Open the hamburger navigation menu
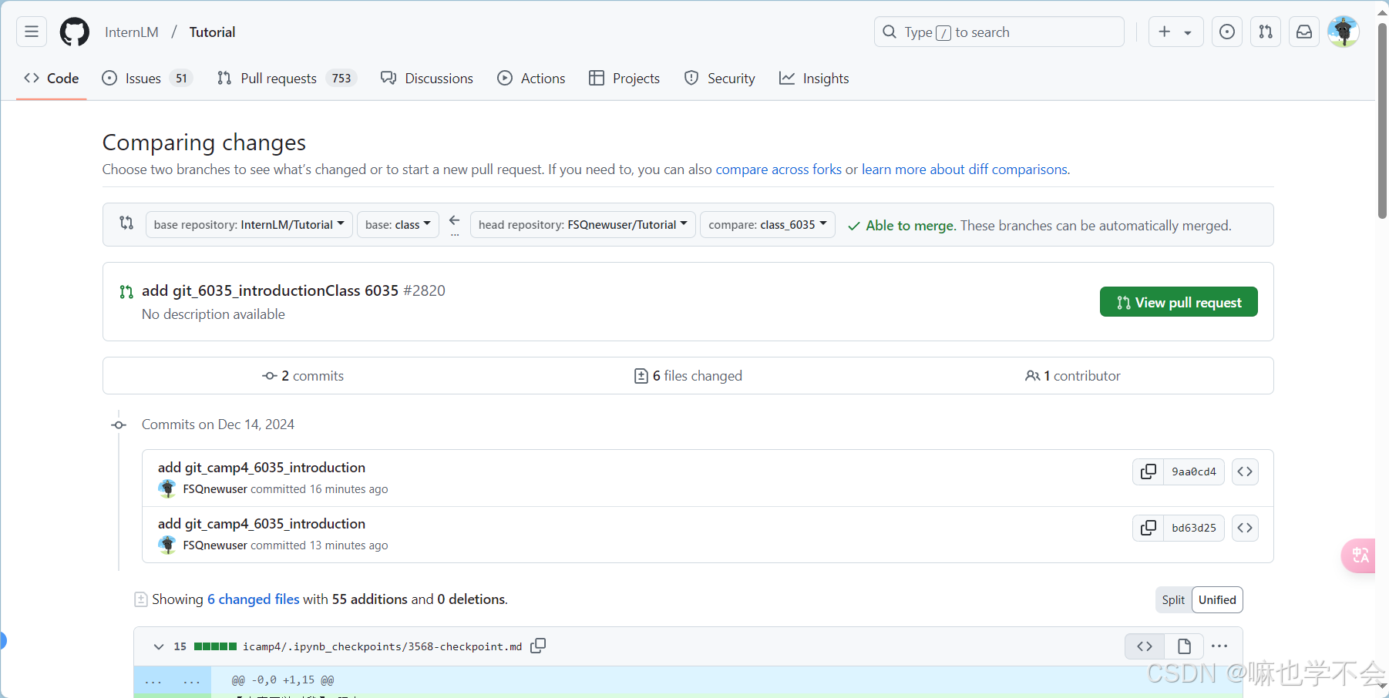The width and height of the screenshot is (1389, 698). pos(32,32)
